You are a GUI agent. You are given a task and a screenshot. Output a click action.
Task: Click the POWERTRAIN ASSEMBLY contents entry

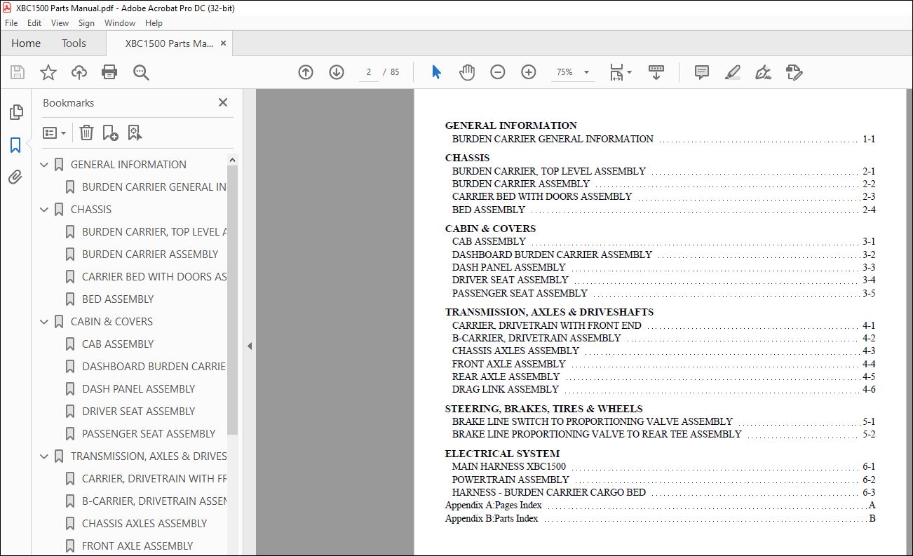point(510,480)
